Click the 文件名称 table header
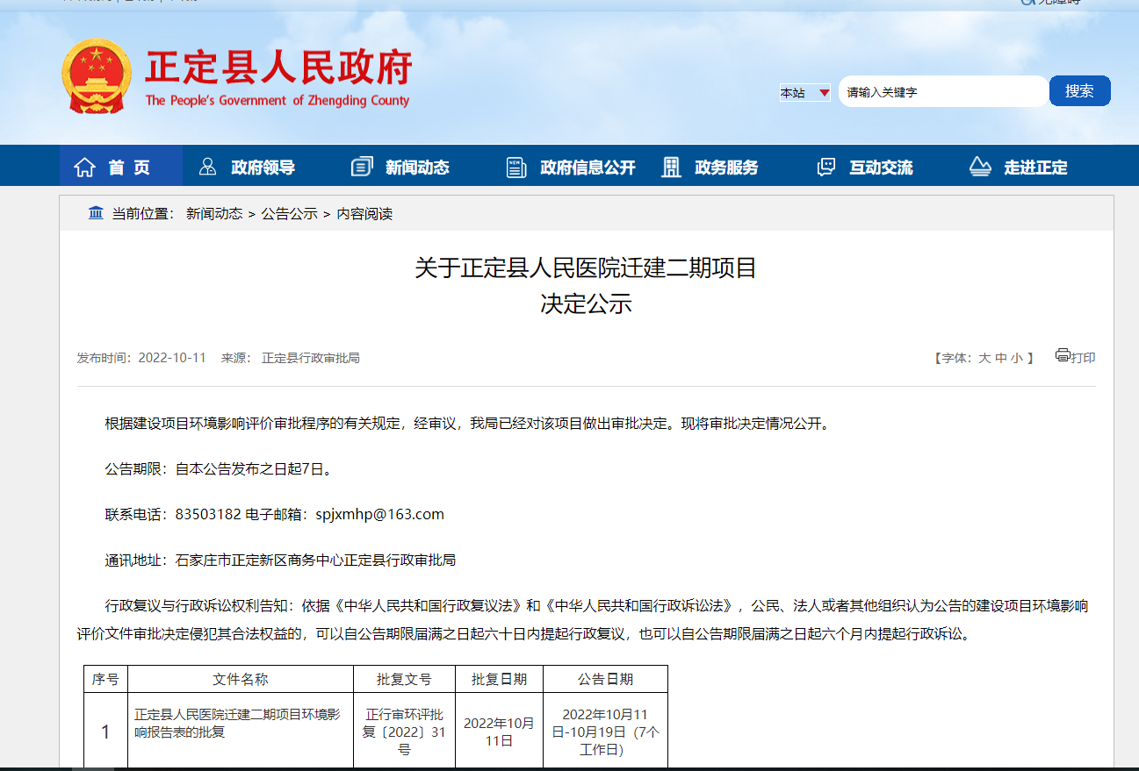This screenshot has width=1139, height=771. click(241, 679)
